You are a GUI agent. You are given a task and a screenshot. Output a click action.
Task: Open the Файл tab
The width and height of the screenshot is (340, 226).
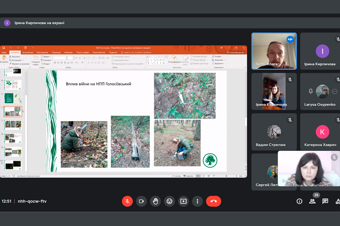pyautogui.click(x=4, y=52)
